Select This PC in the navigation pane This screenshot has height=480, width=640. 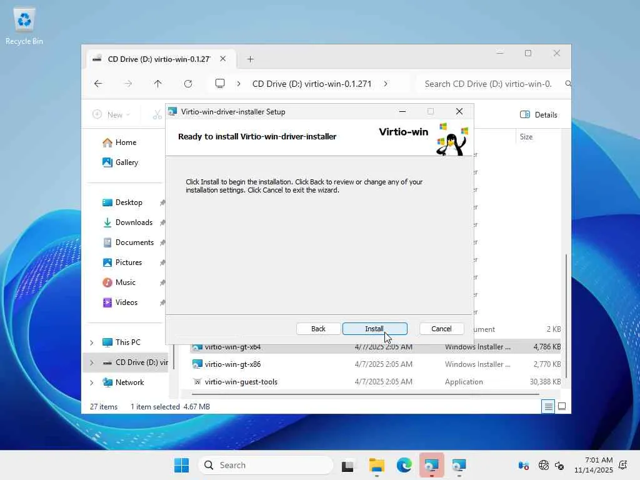pyautogui.click(x=127, y=342)
